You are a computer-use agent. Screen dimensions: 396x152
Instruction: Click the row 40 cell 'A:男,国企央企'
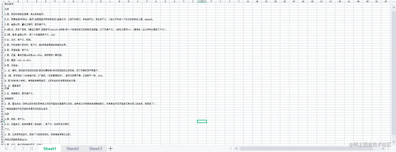coord(81,104)
